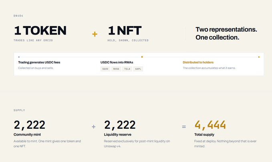This screenshot has width=272, height=162.
Task: Click the gold 4,444 number
Action: (210, 125)
